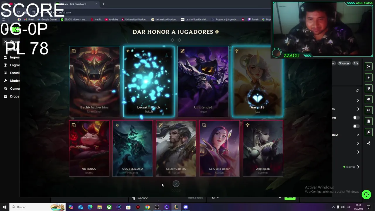Choose La Oveja Oscar's Caitlyn card
The height and width of the screenshot is (211, 375).
(219, 149)
